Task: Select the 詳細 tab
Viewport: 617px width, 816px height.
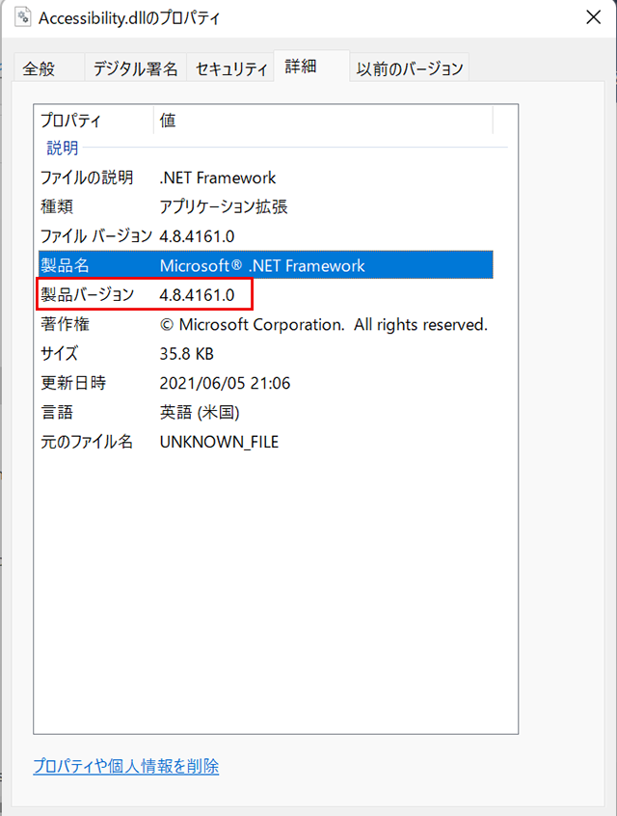Action: pos(311,67)
